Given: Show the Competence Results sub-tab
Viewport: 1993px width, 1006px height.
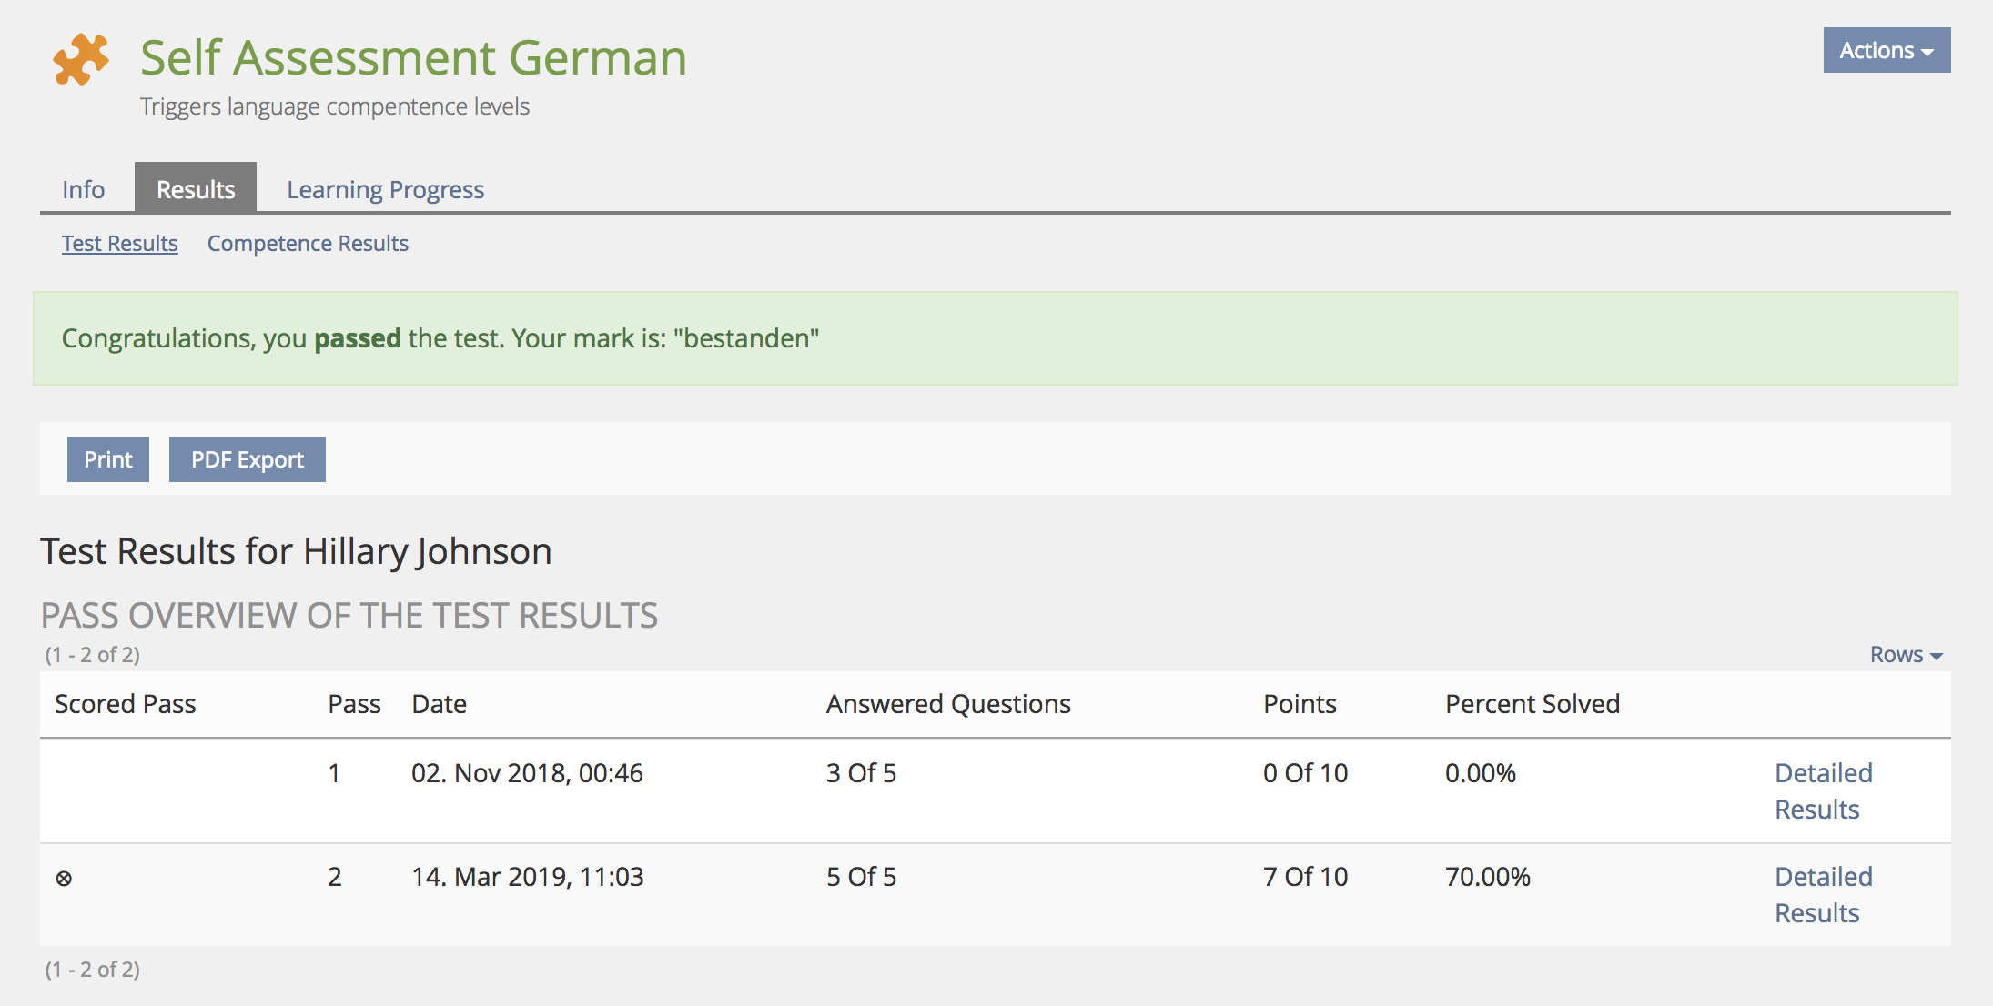Looking at the screenshot, I should (x=308, y=244).
